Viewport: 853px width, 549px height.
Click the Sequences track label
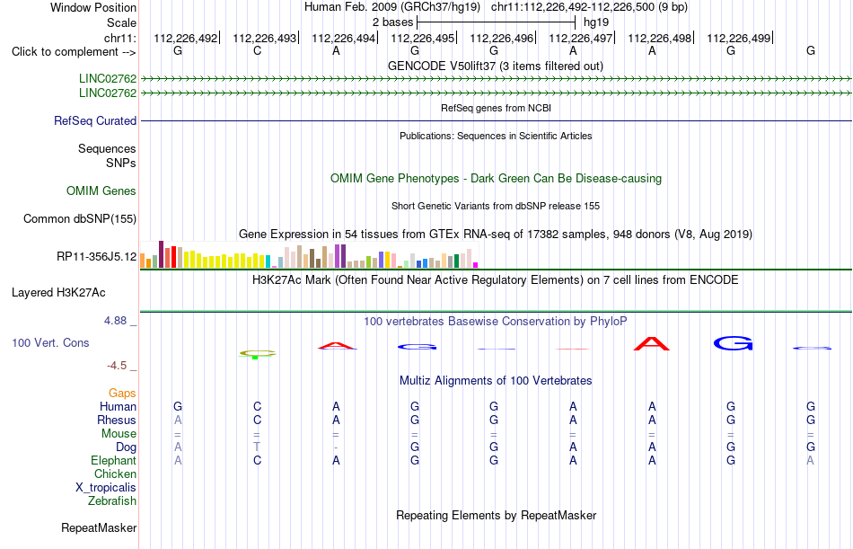[107, 148]
